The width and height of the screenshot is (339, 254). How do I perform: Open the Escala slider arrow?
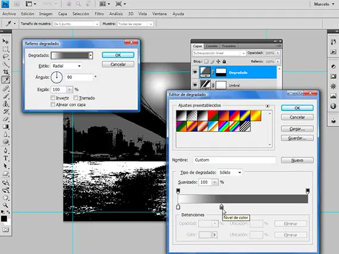pyautogui.click(x=70, y=90)
